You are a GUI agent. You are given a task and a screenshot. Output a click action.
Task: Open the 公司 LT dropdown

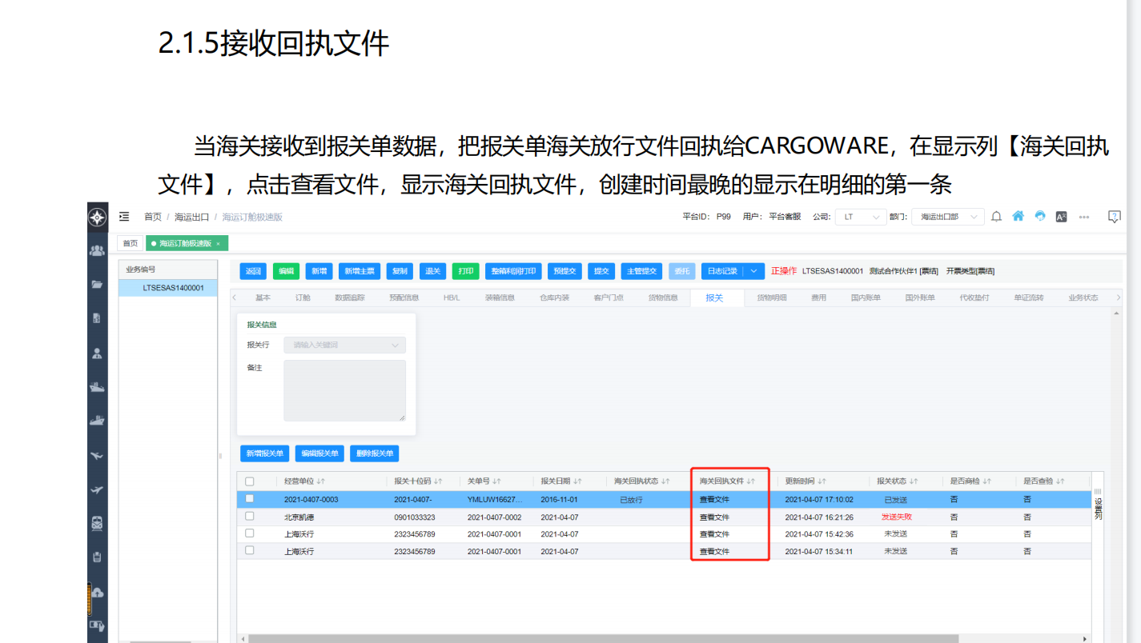[x=860, y=217]
